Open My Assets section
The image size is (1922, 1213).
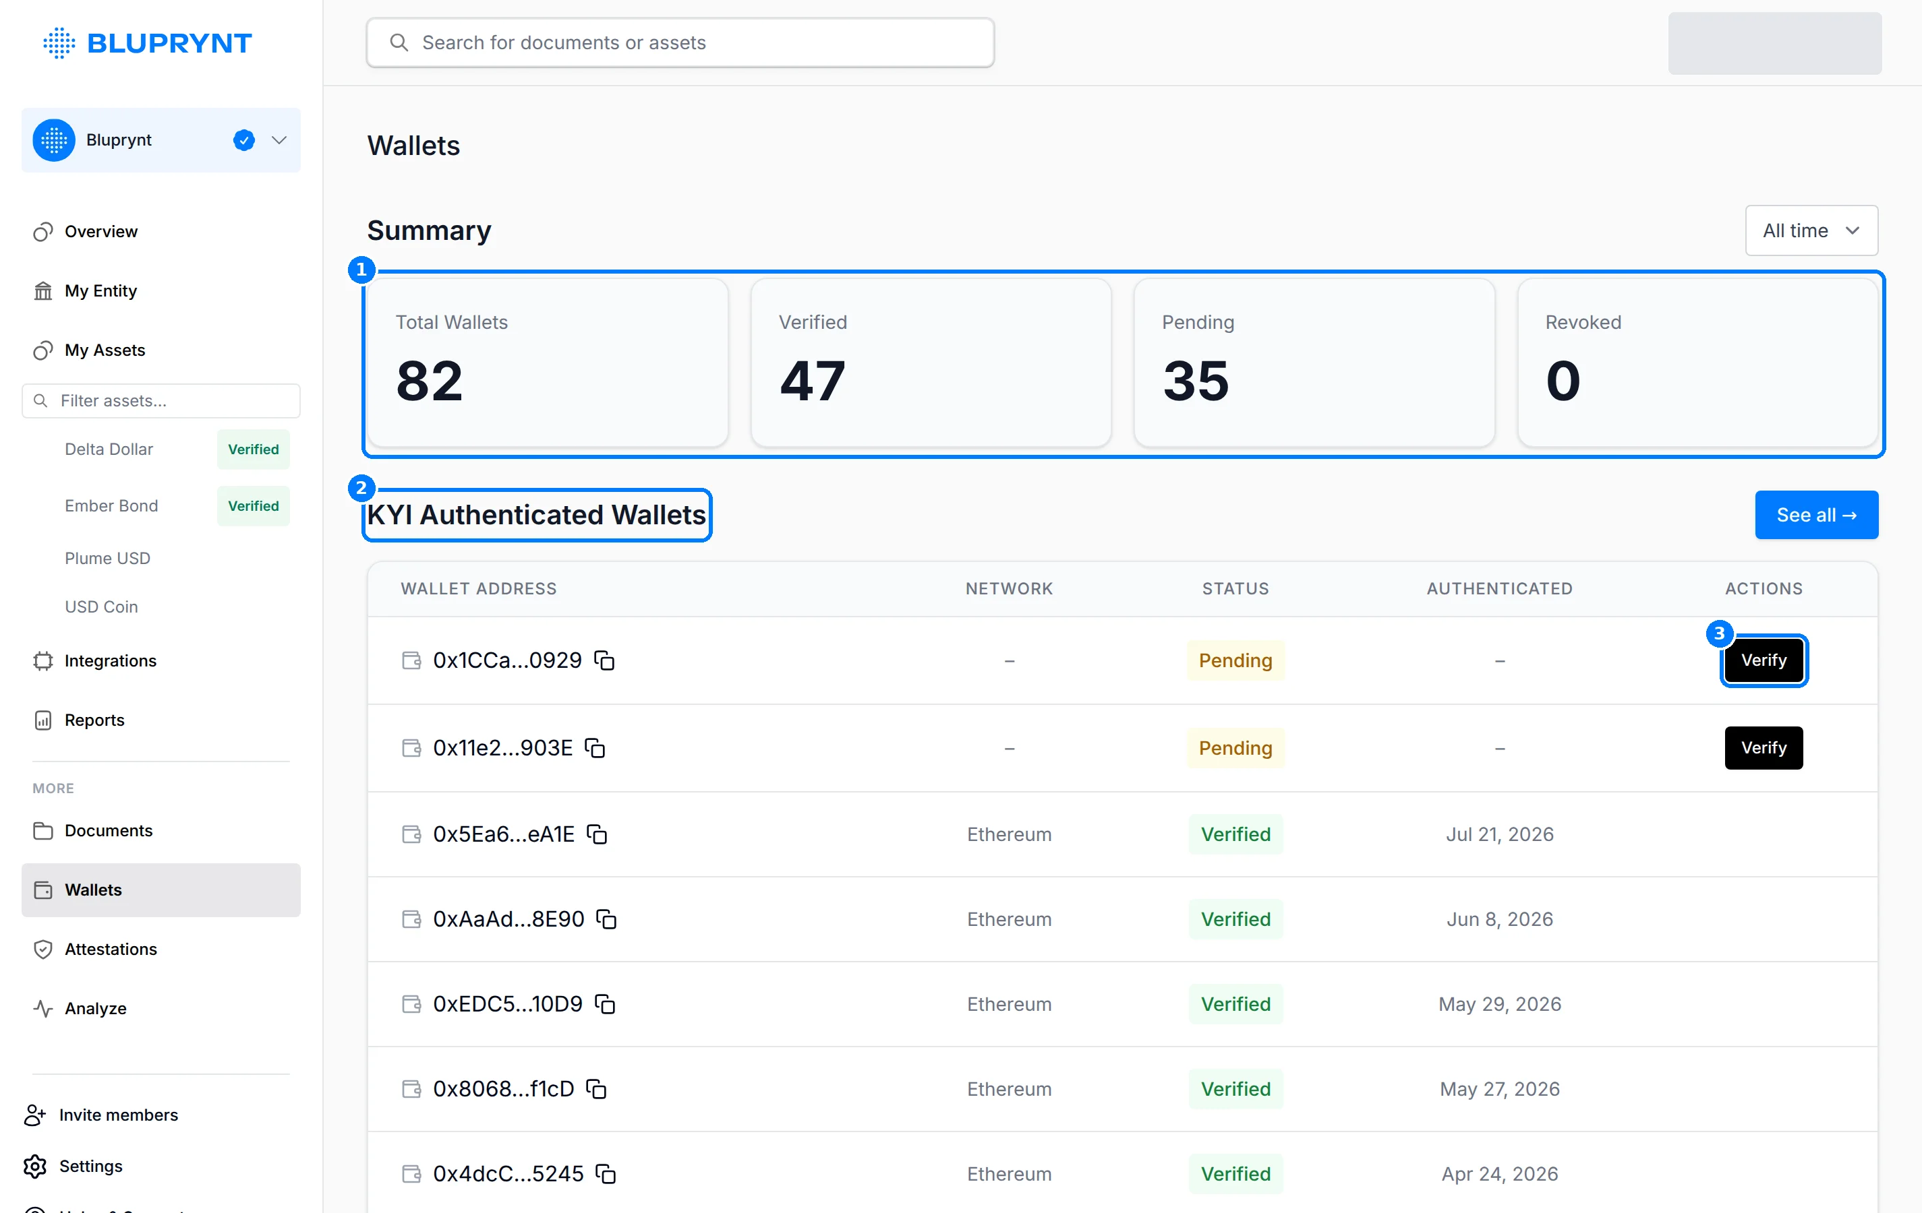click(x=161, y=350)
